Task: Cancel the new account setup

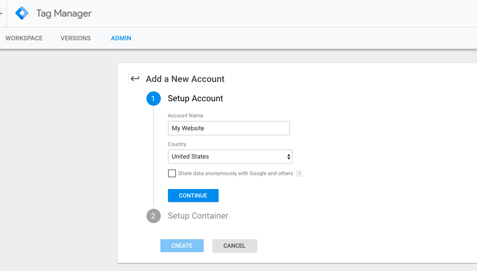Action: [x=235, y=246]
